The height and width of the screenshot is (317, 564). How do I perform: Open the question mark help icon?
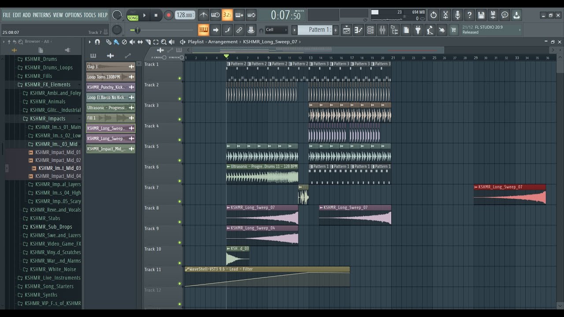[x=469, y=15]
